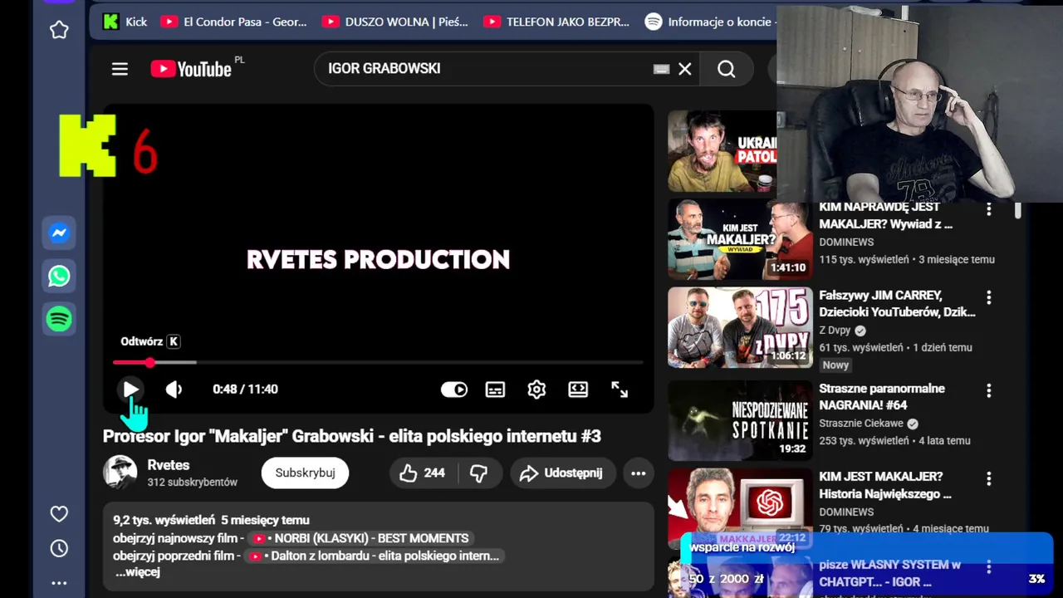Open Spotify in browser sidebar
The image size is (1063, 598).
pyautogui.click(x=59, y=319)
